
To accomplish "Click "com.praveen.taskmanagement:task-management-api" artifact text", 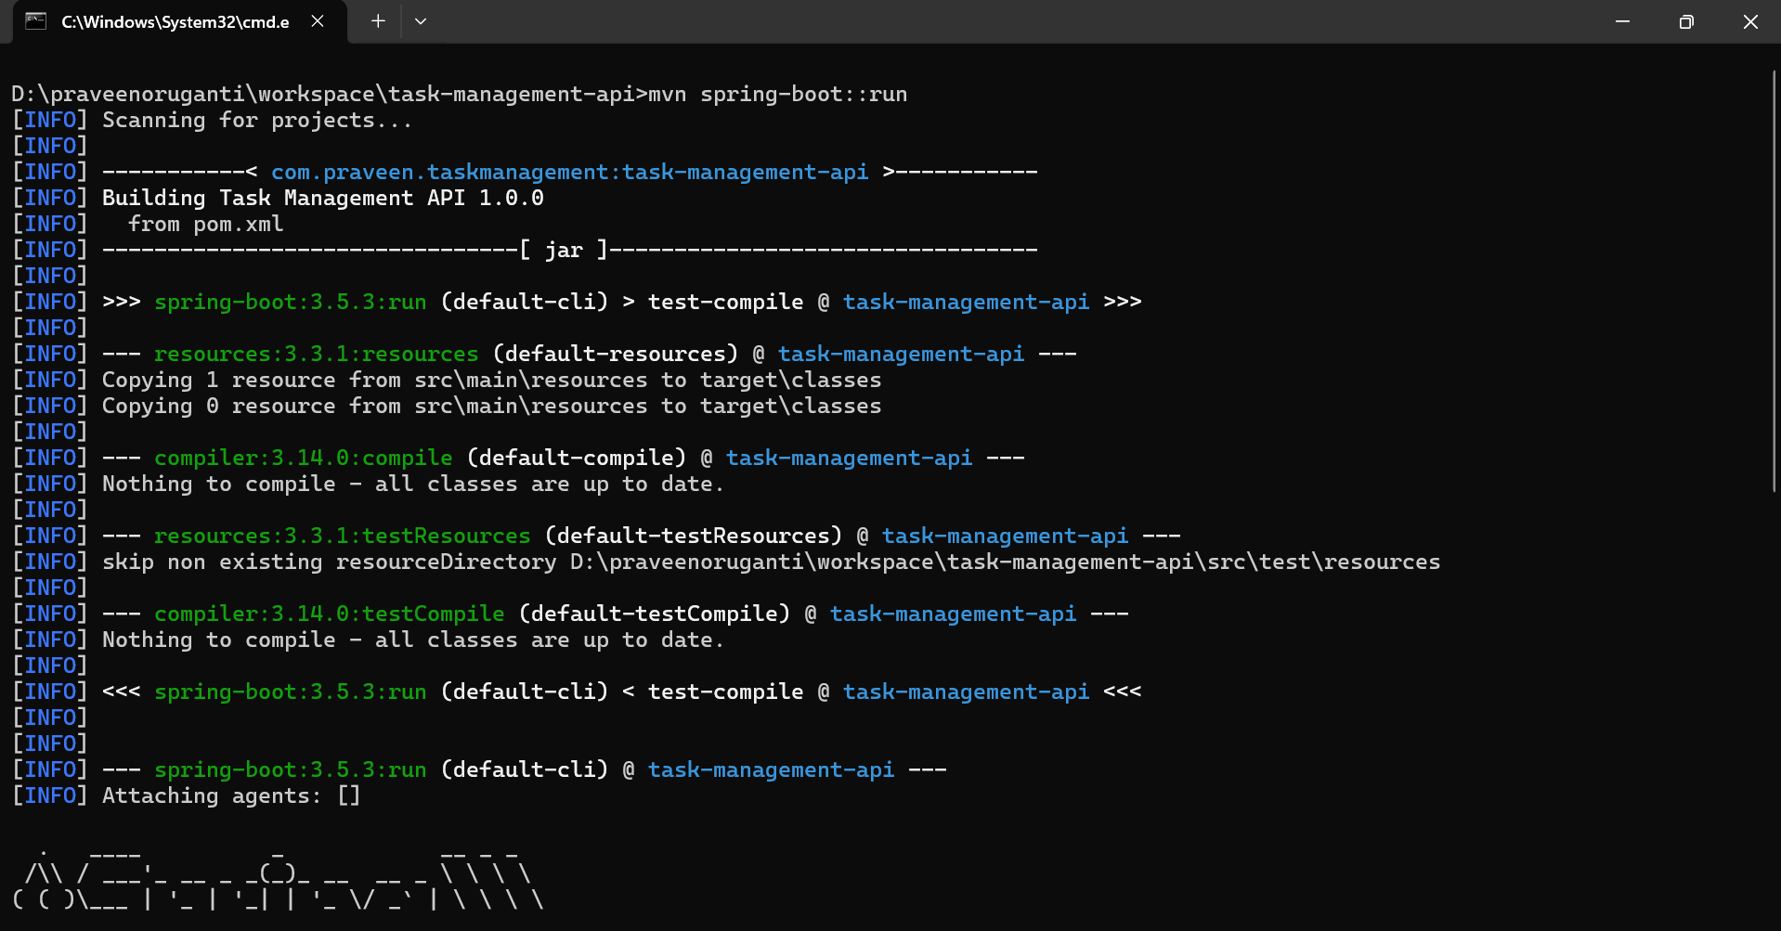I will 570,172.
